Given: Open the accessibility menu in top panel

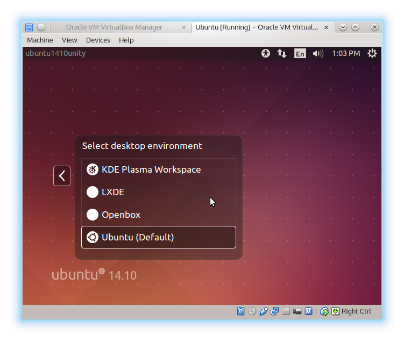Looking at the screenshot, I should coord(265,53).
